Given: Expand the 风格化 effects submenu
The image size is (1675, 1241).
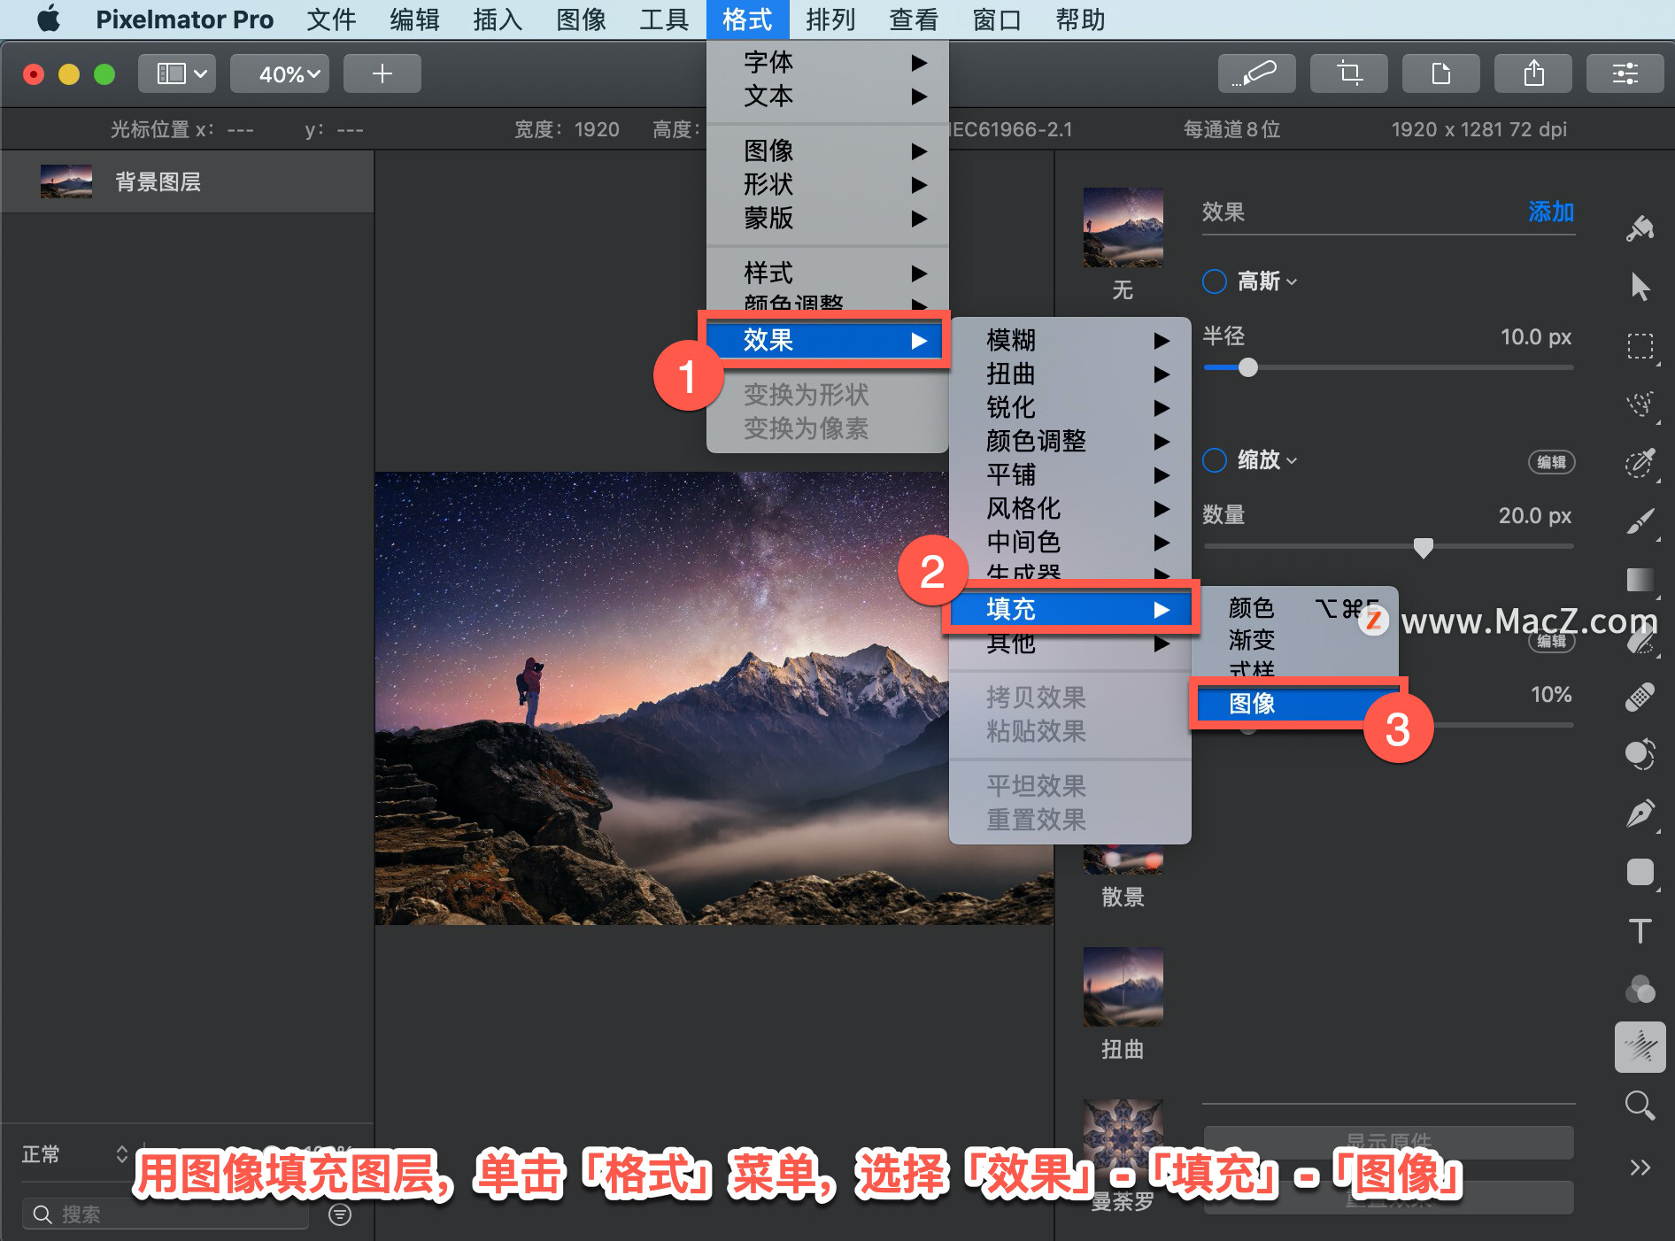Looking at the screenshot, I should point(1070,508).
